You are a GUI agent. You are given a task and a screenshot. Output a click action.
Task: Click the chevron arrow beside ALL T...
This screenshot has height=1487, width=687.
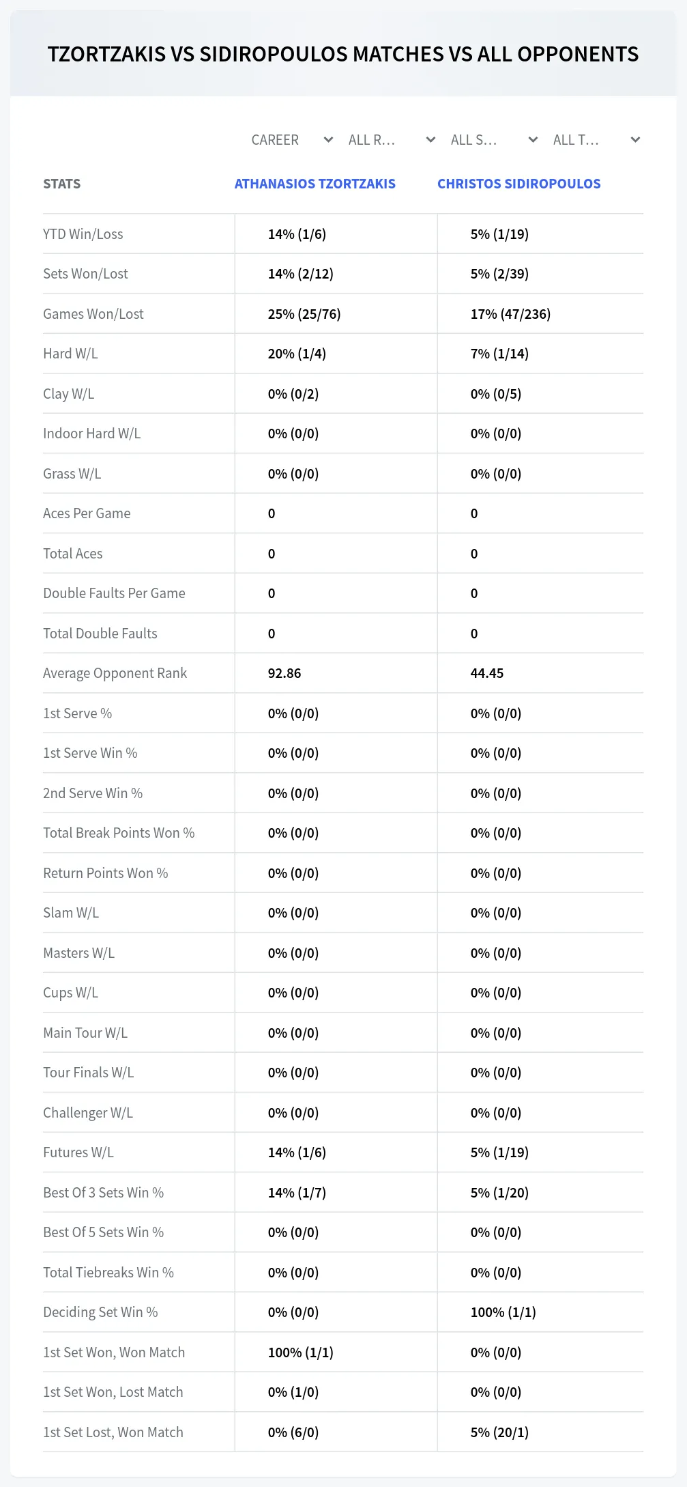(x=635, y=140)
